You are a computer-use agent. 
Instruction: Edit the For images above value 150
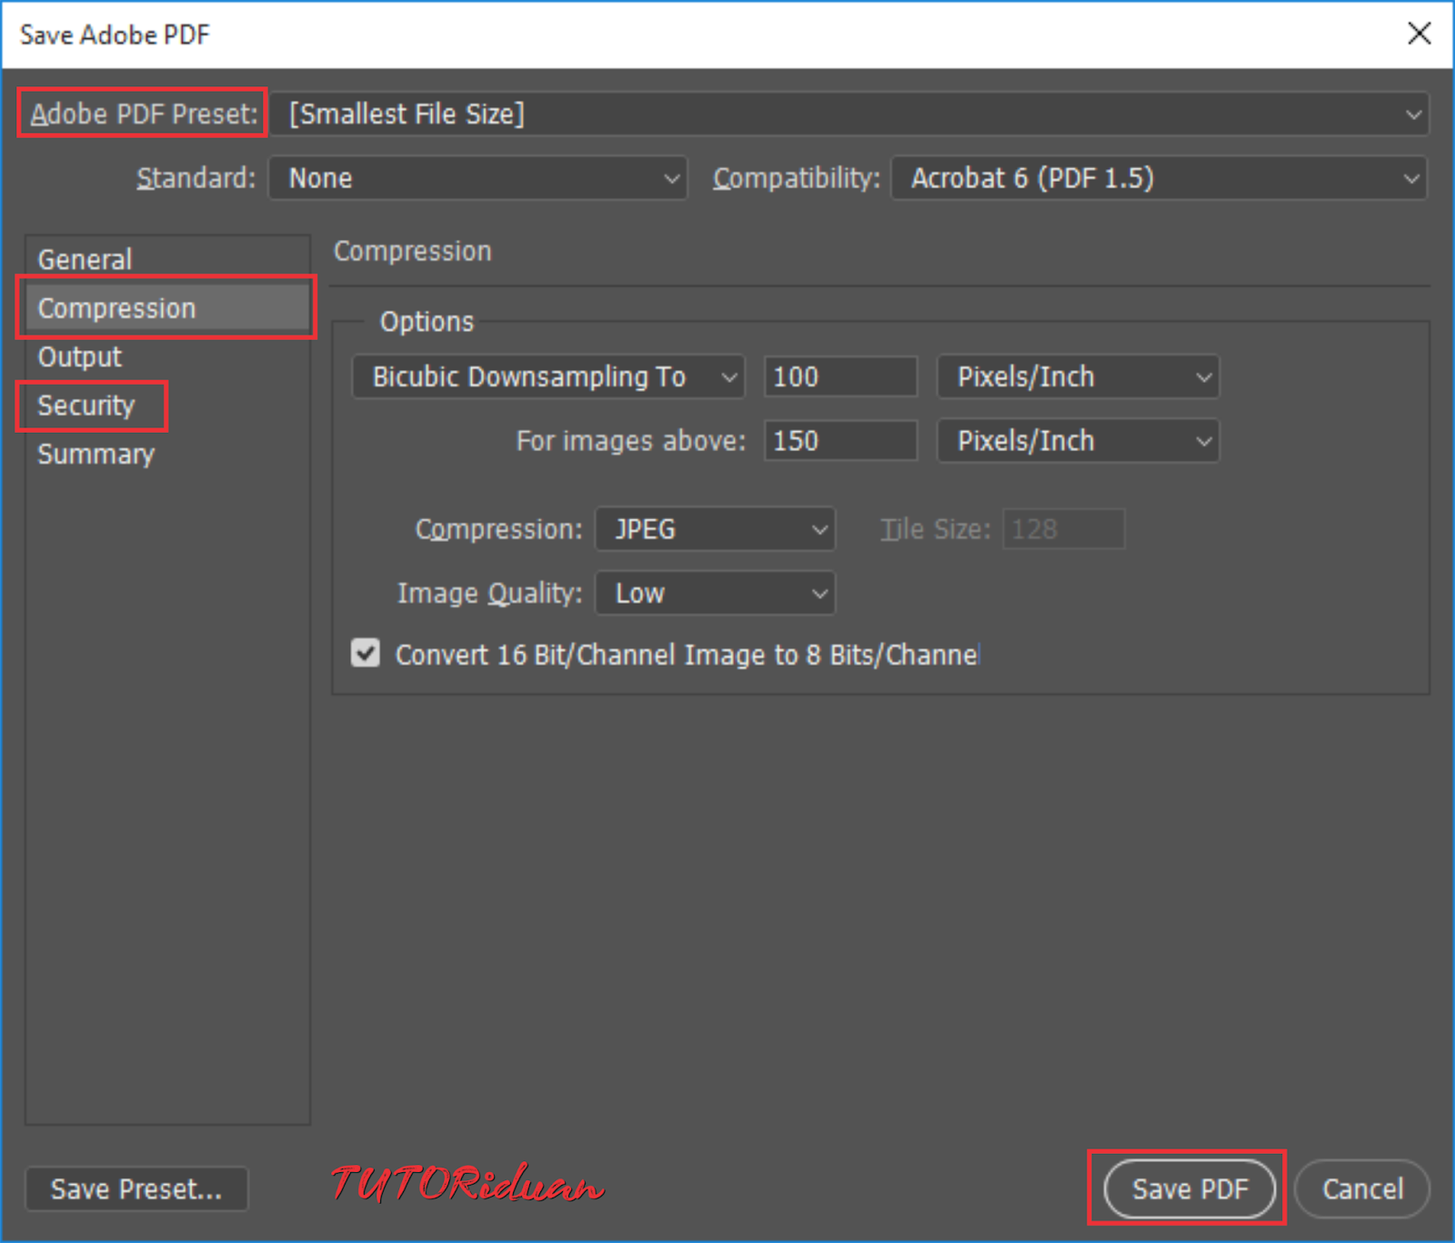pos(838,441)
